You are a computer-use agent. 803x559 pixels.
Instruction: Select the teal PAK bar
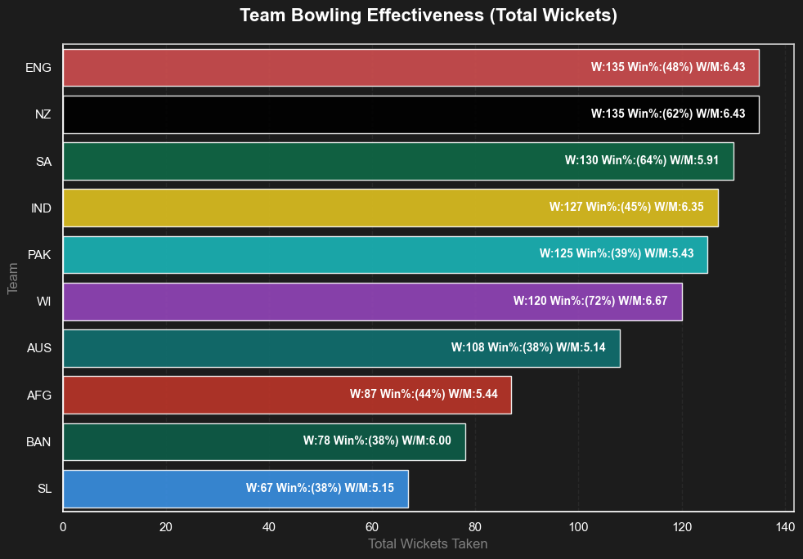point(294,254)
